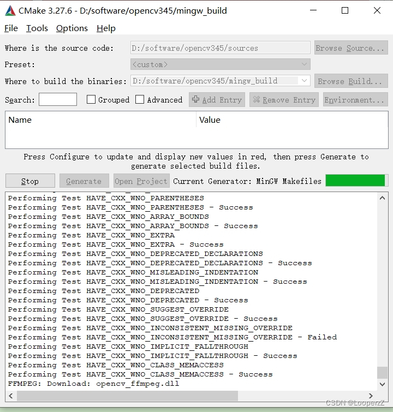The image size is (393, 412).
Task: Open the Help menu
Action: tap(106, 28)
